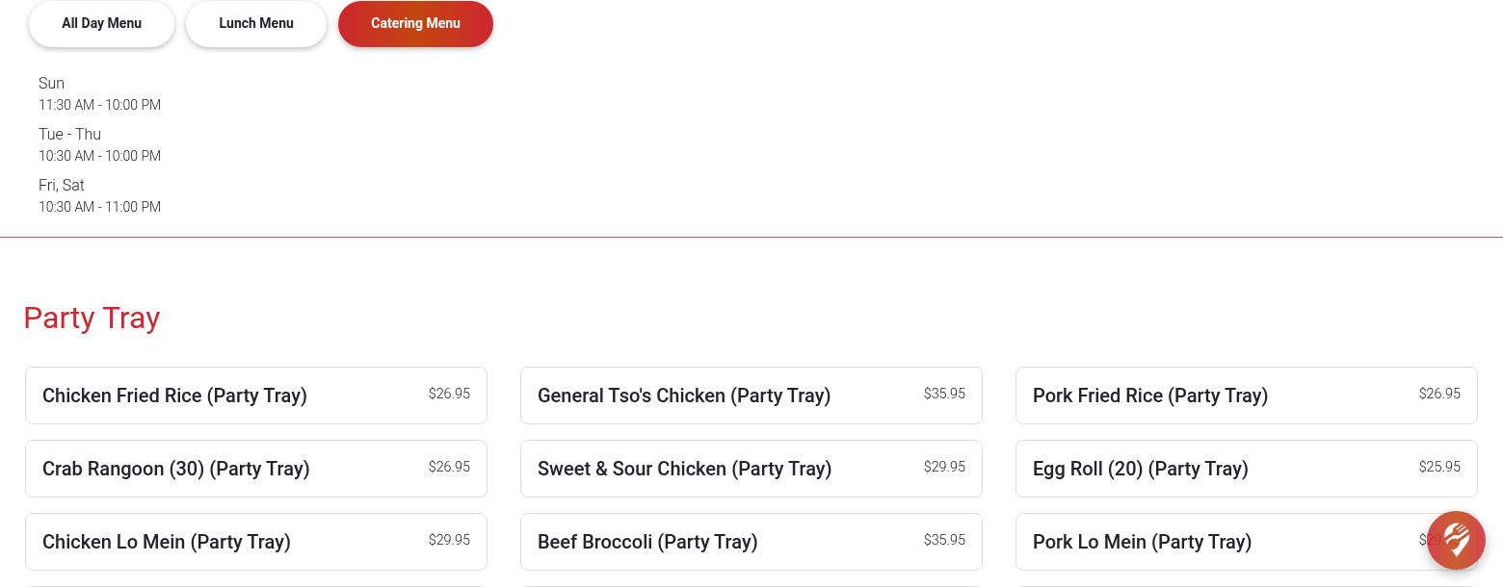Click the Sunday hours 11:30 AM - 10:00 PM
1503x587 pixels.
pos(99,105)
